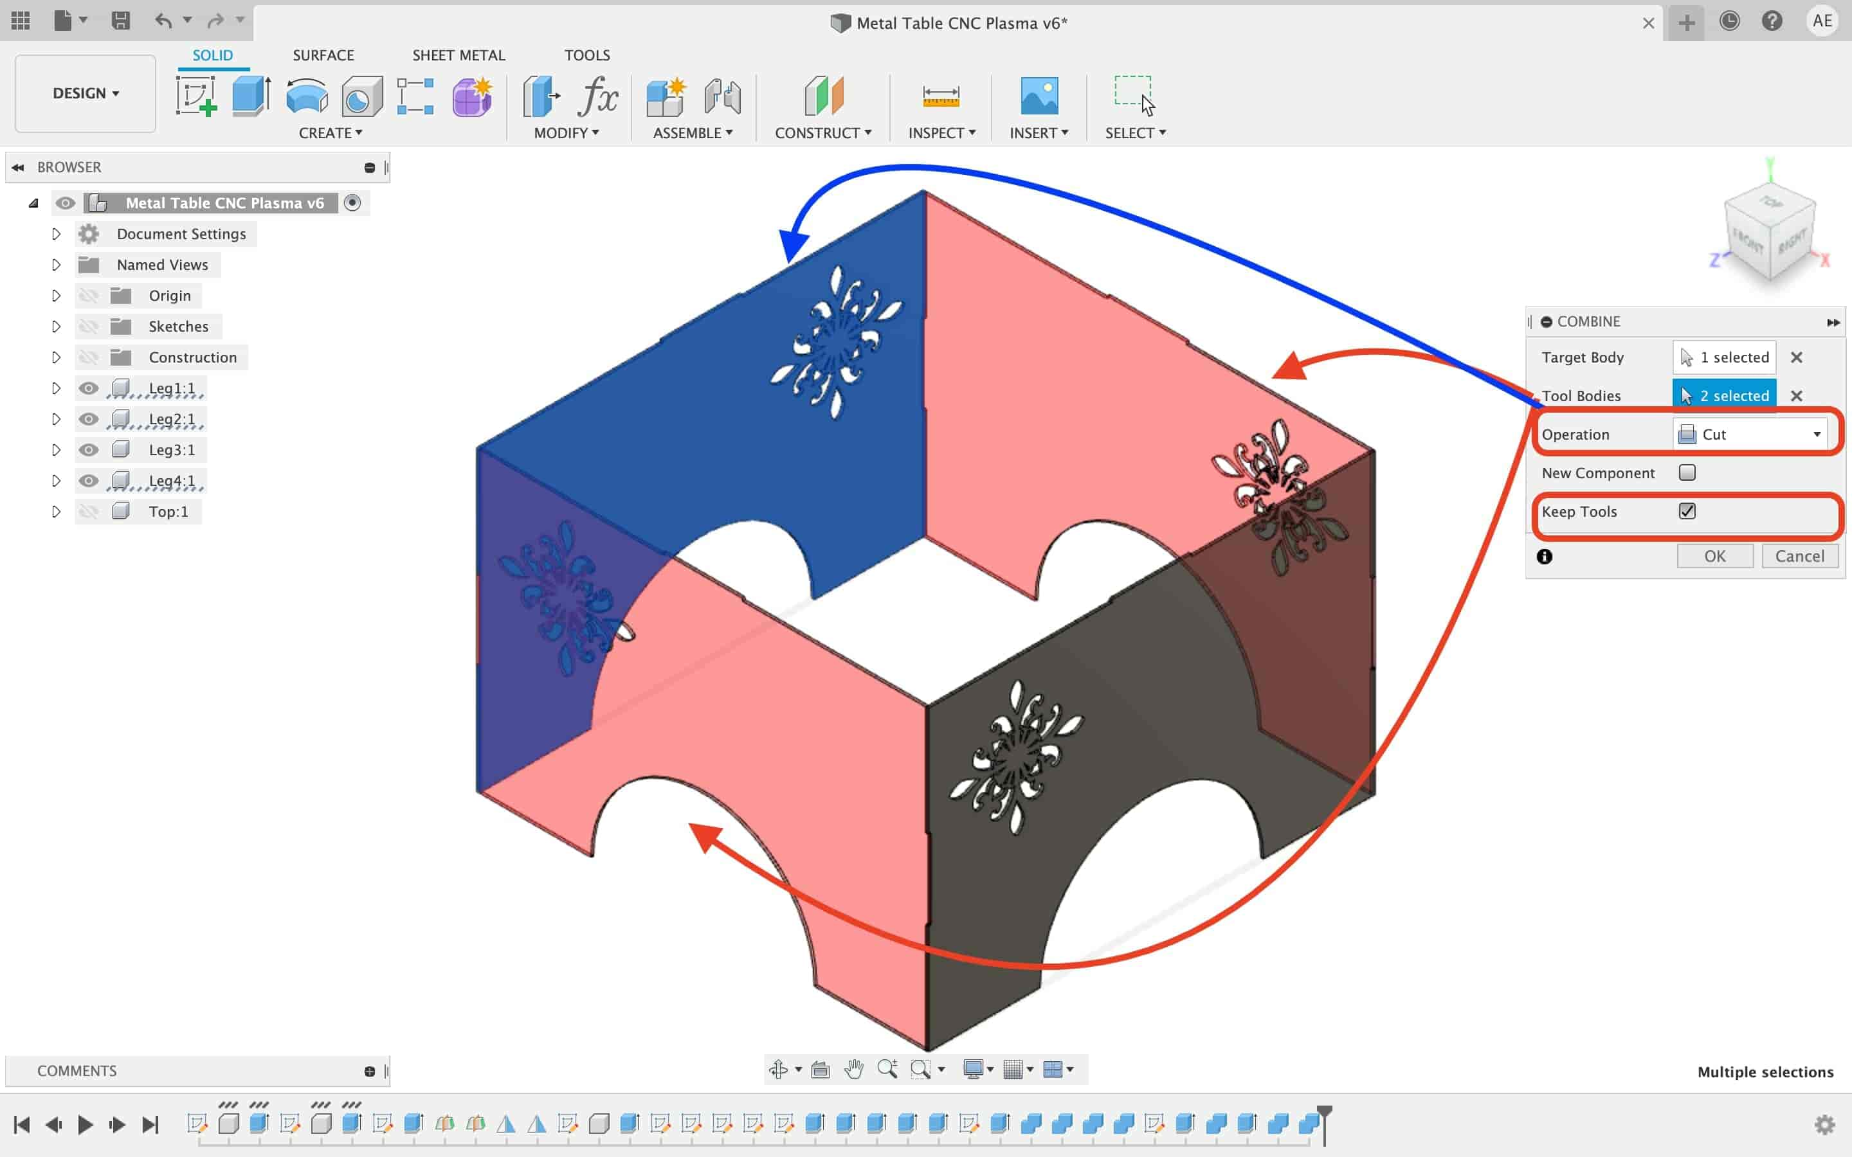Toggle Keep Tools checkbox on
This screenshot has width=1852, height=1157.
click(x=1687, y=510)
